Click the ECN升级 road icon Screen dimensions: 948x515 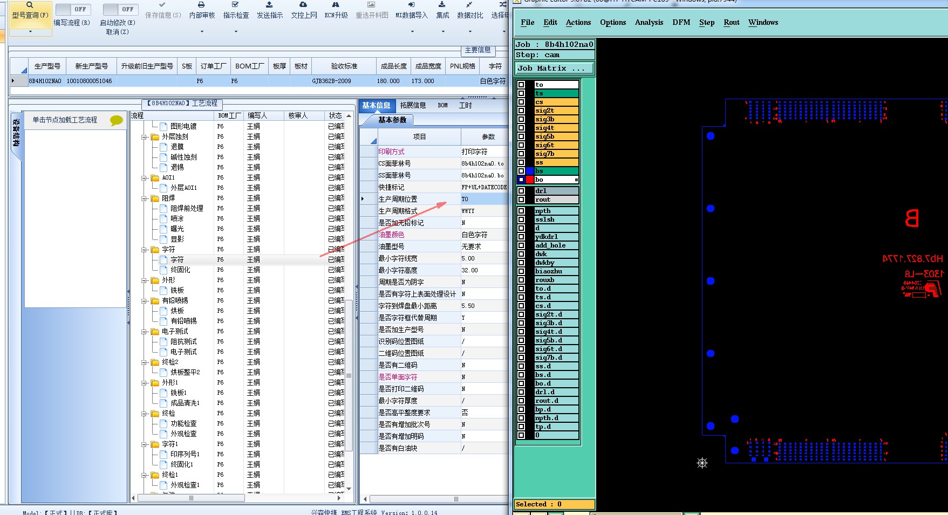point(336,4)
